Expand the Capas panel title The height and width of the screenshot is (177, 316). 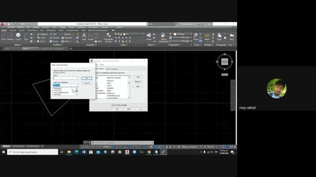(x=124, y=45)
